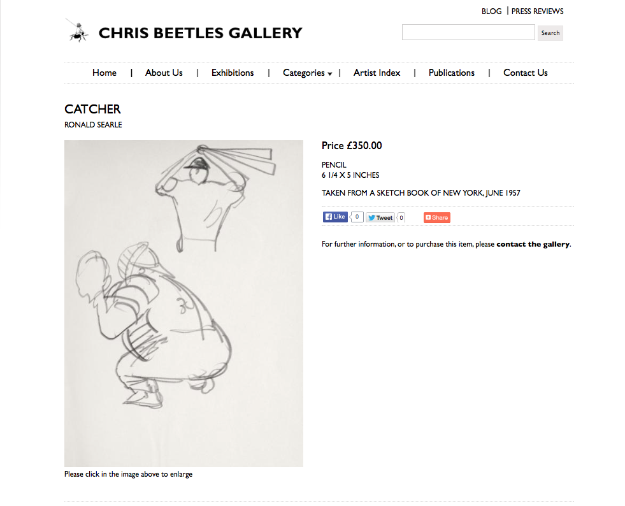The width and height of the screenshot is (625, 506).
Task: Follow the "contact the gallery" link
Action: pyautogui.click(x=533, y=244)
